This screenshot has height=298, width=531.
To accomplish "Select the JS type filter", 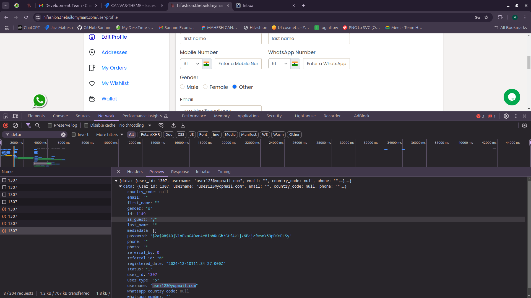I will point(192,135).
